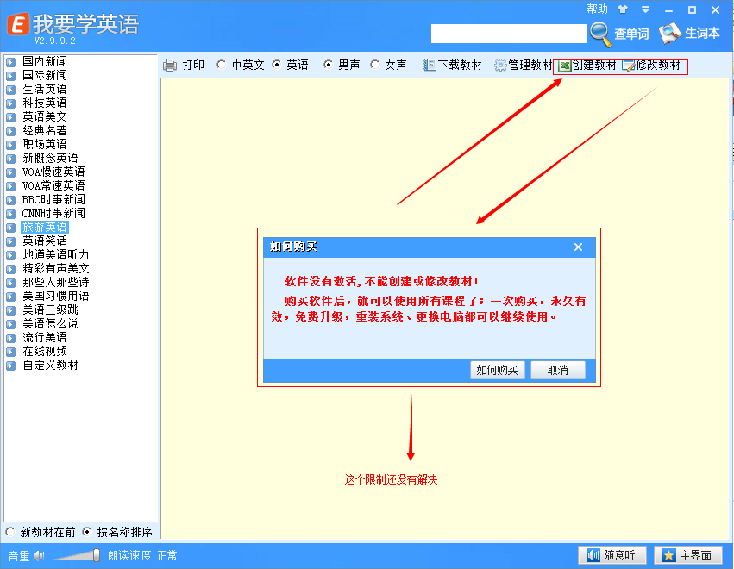The image size is (734, 569).
Task: Click the printer icon in toolbar
Action: pyautogui.click(x=170, y=65)
